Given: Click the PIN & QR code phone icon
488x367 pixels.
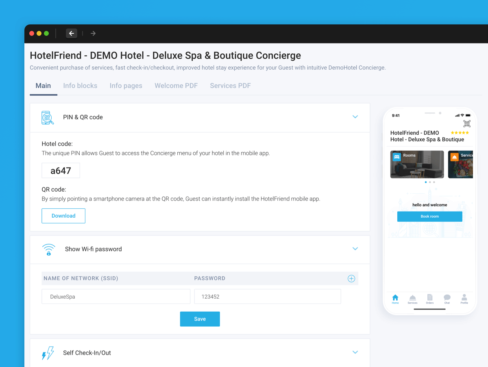Looking at the screenshot, I should (48, 117).
